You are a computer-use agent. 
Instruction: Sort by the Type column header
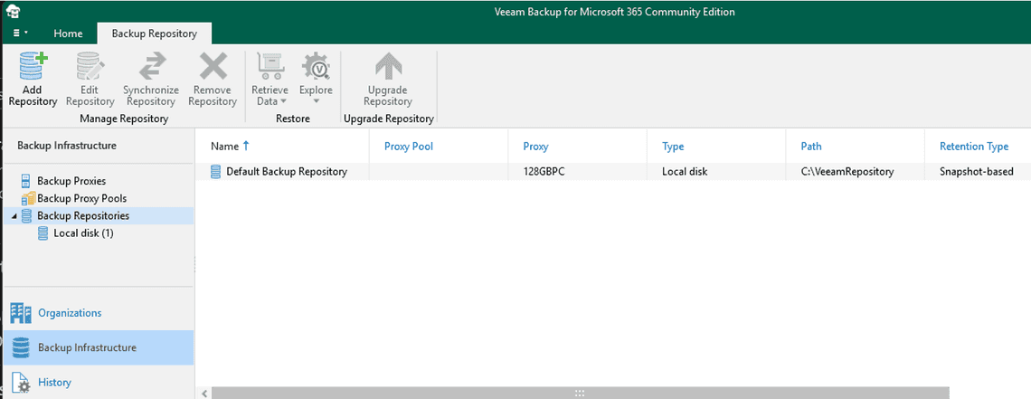[x=673, y=147]
